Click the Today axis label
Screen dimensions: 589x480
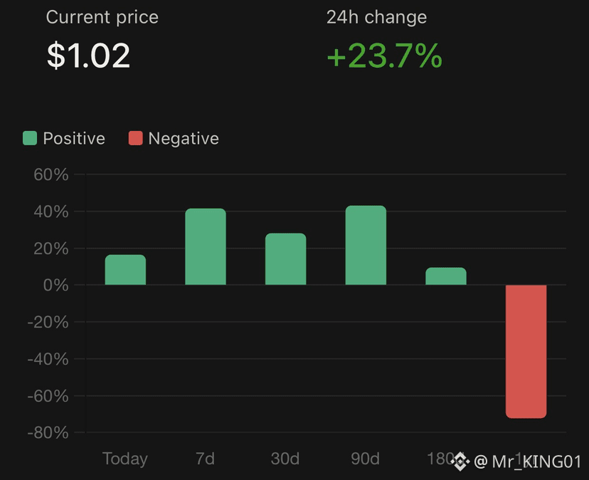click(125, 459)
